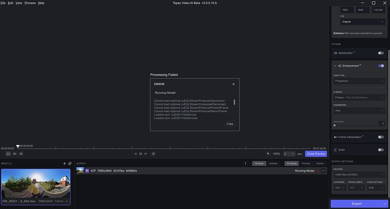Image resolution: width=390 pixels, height=209 pixels.
Task: Add a new input video with plus icon
Action: 64,164
